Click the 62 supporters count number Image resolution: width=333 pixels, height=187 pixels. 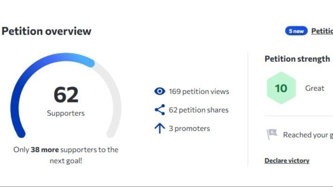click(x=66, y=95)
